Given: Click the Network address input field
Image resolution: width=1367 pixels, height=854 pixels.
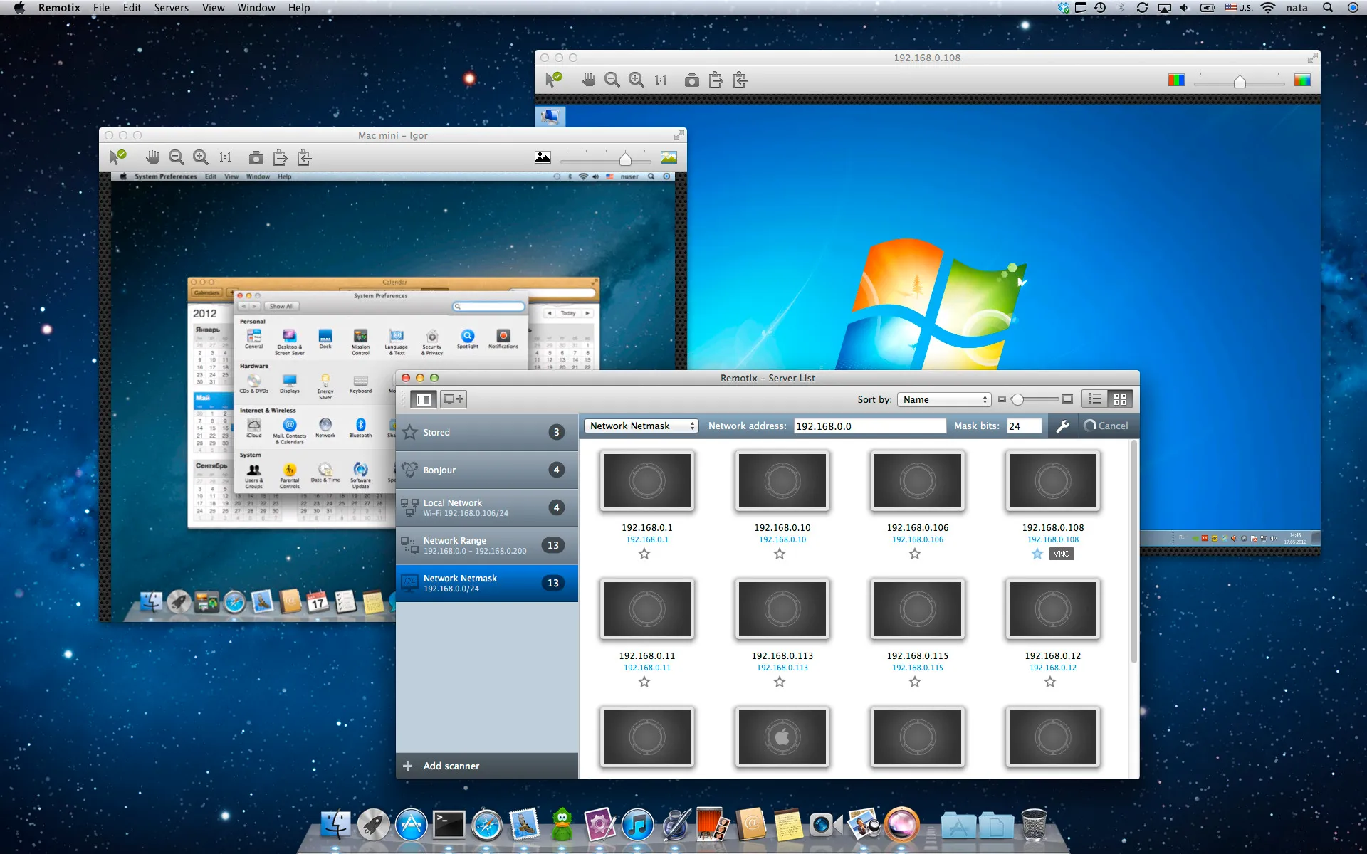Looking at the screenshot, I should tap(870, 426).
